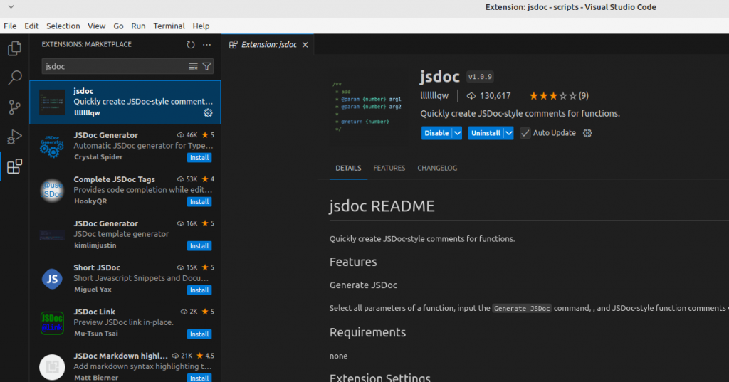Open the Terminal menu
The height and width of the screenshot is (382, 729).
[169, 26]
